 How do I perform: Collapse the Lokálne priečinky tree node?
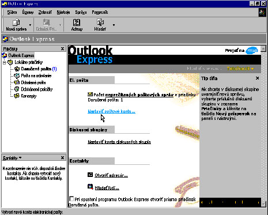[x=4, y=62]
